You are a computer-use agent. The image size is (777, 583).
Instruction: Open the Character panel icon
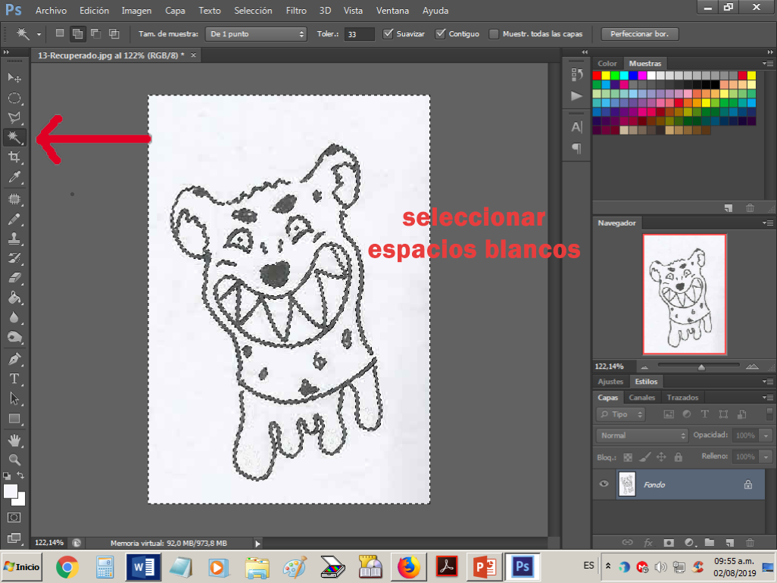click(576, 126)
